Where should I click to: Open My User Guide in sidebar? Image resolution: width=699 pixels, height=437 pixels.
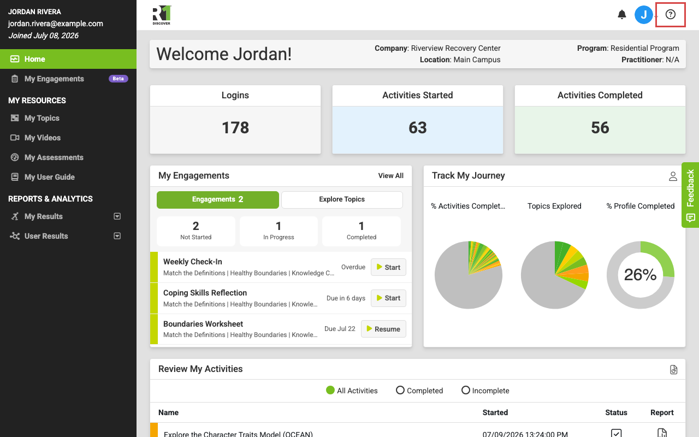click(68, 177)
